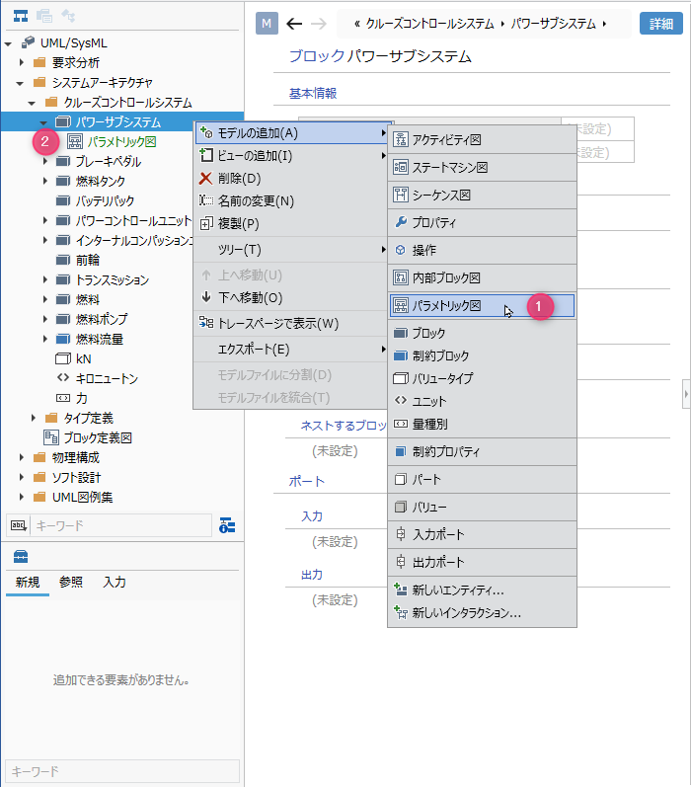Select the パラメトリック図 diagram tree node
Viewport: 691px width, 787px height.
(121, 142)
